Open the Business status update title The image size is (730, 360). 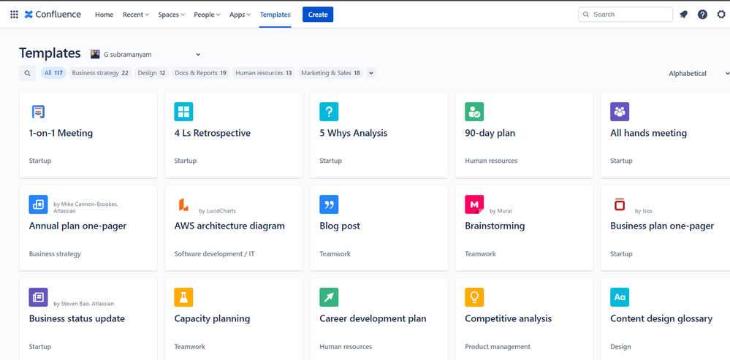[77, 318]
